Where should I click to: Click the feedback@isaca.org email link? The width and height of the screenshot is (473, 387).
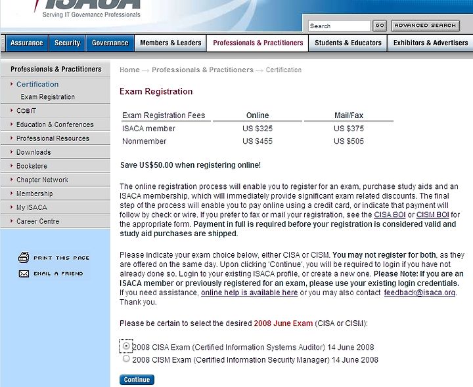pyautogui.click(x=420, y=293)
